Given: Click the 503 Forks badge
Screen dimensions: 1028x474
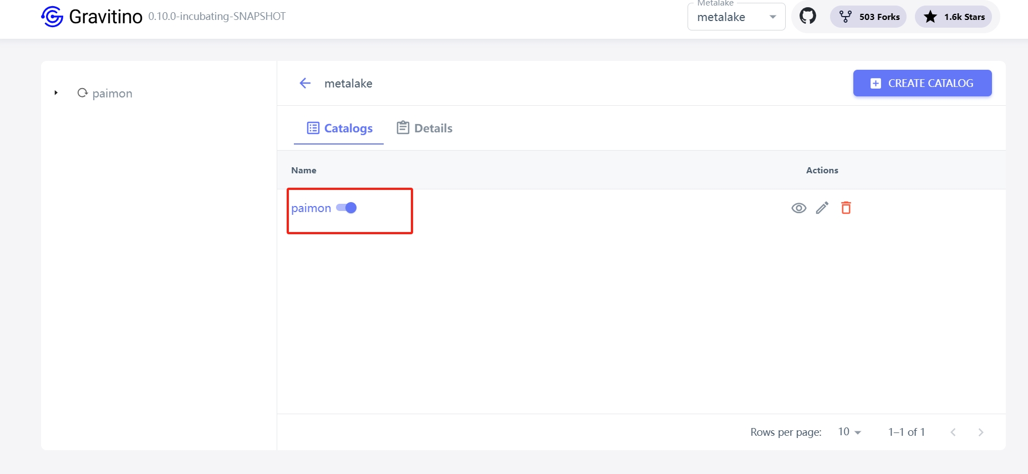Looking at the screenshot, I should pyautogui.click(x=868, y=17).
